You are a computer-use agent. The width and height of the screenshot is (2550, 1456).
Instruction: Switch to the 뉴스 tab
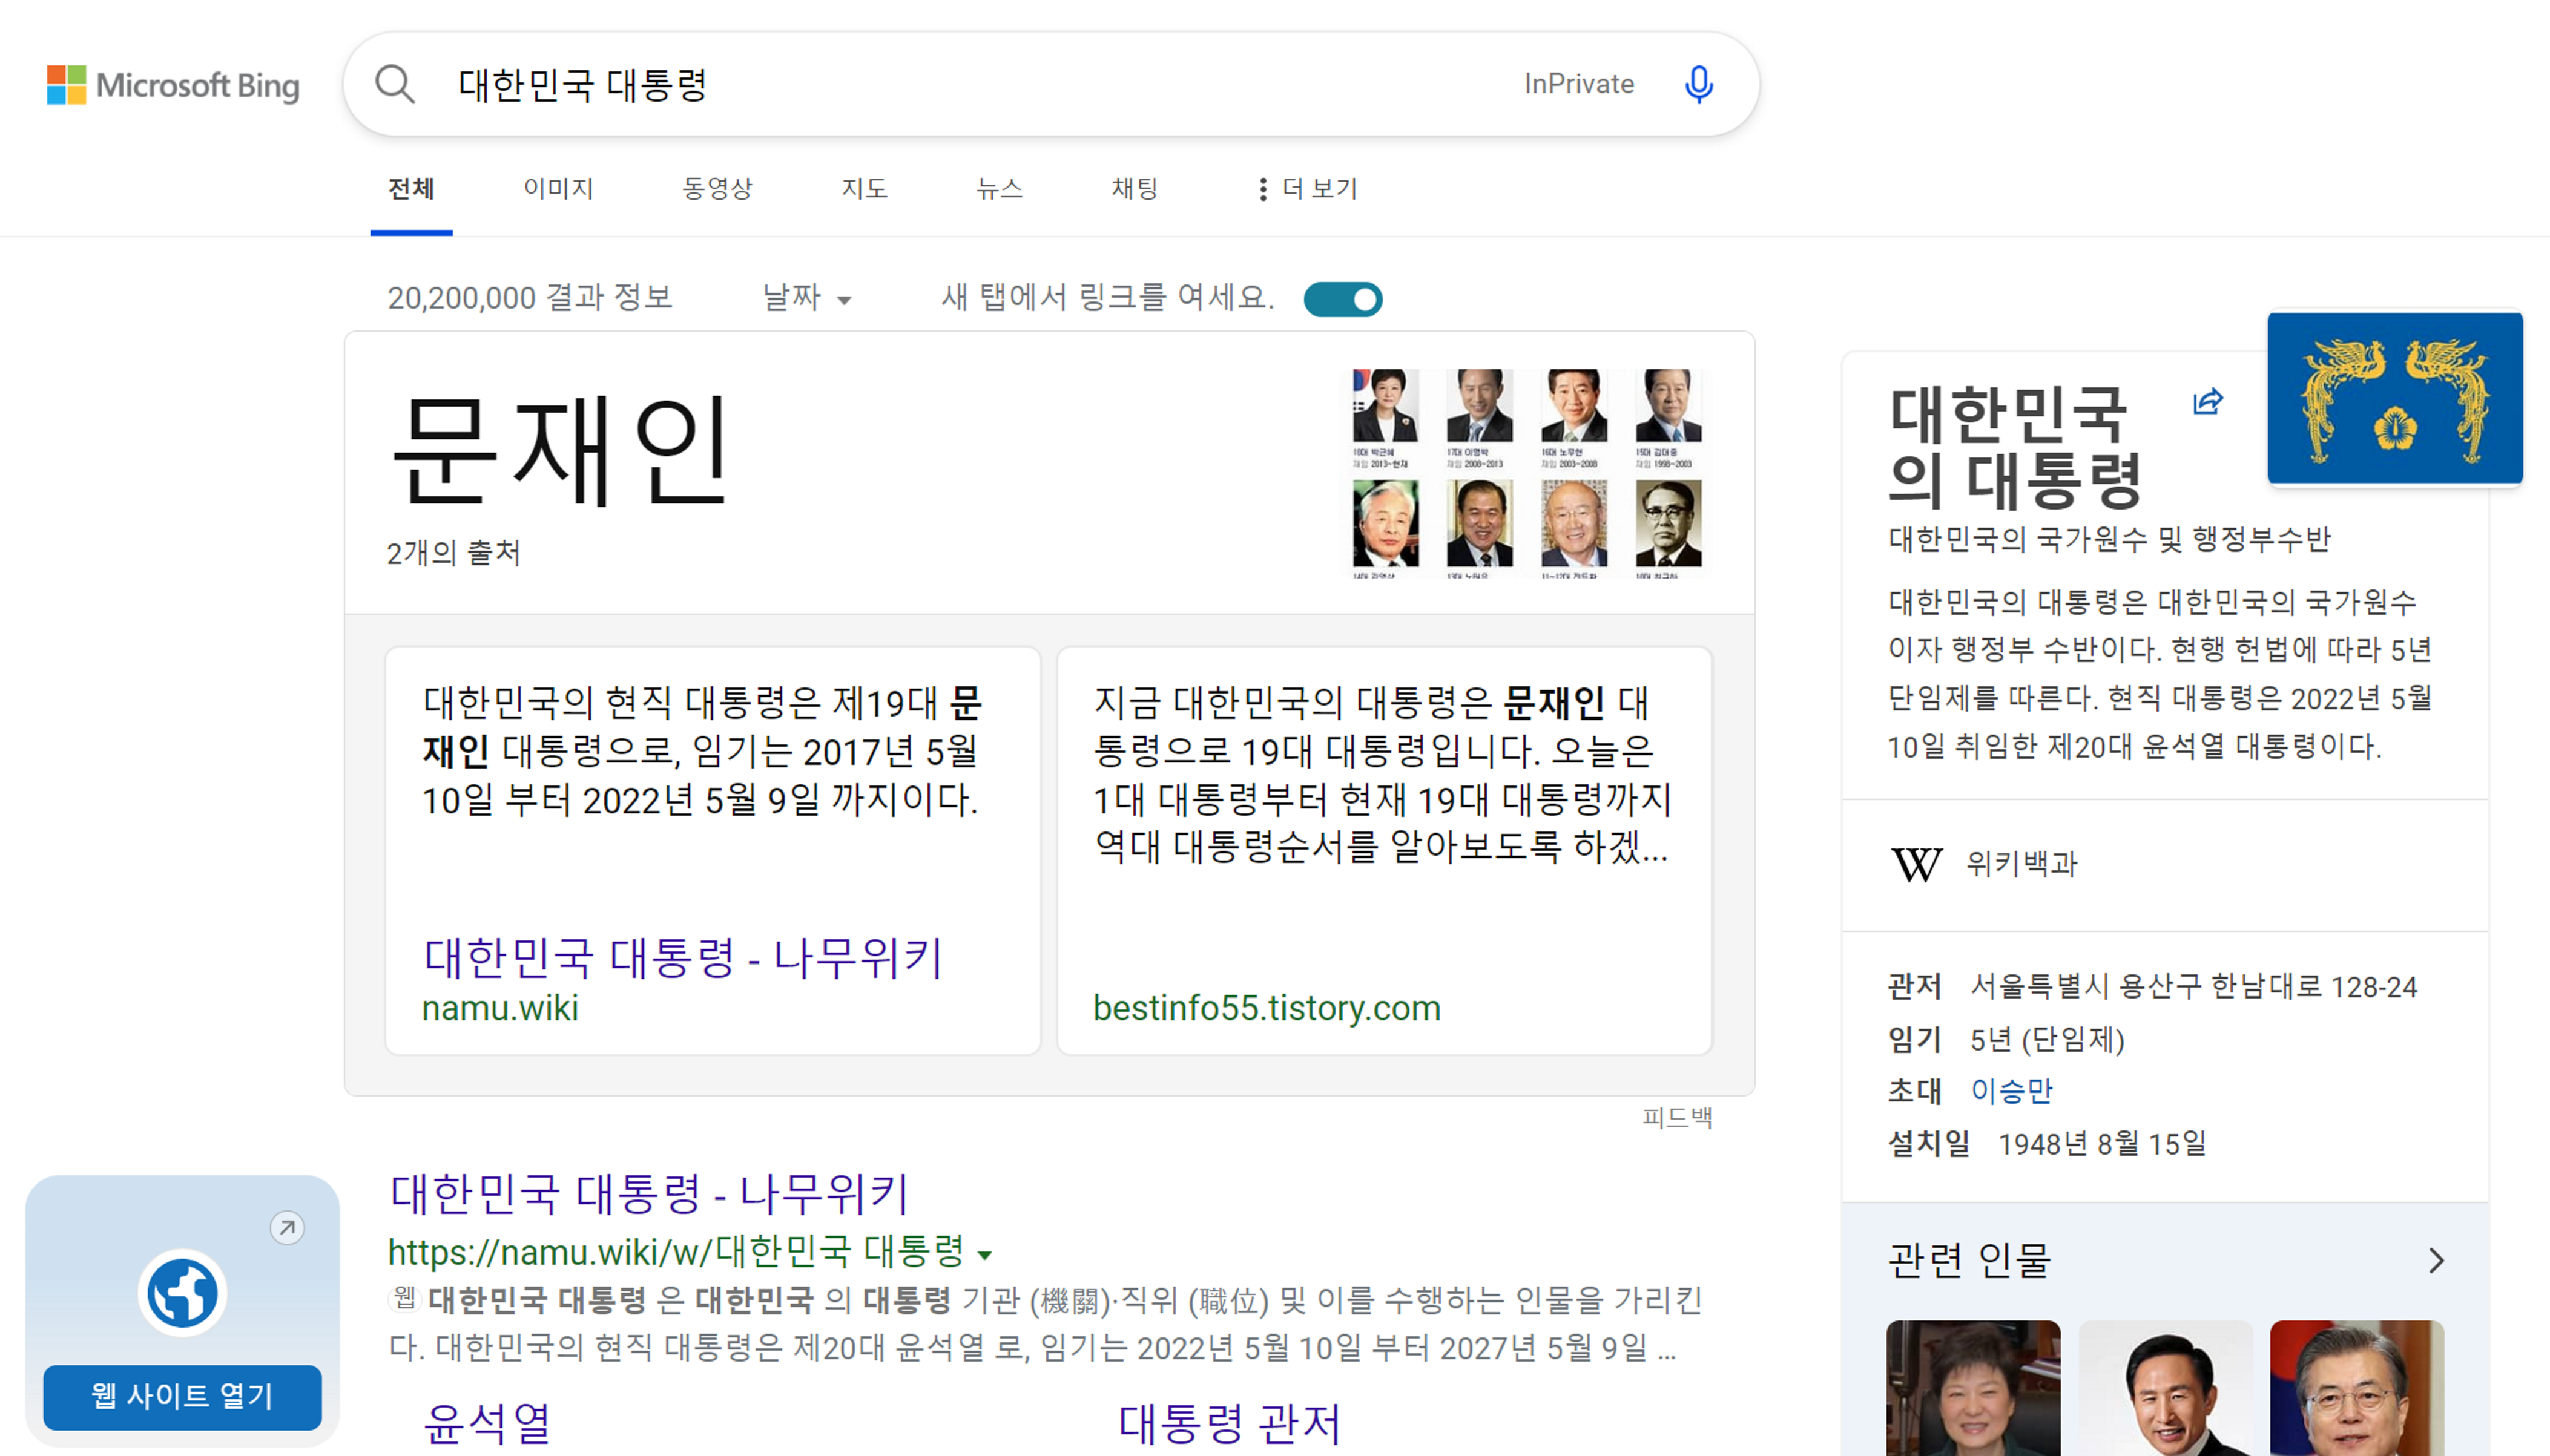click(998, 189)
